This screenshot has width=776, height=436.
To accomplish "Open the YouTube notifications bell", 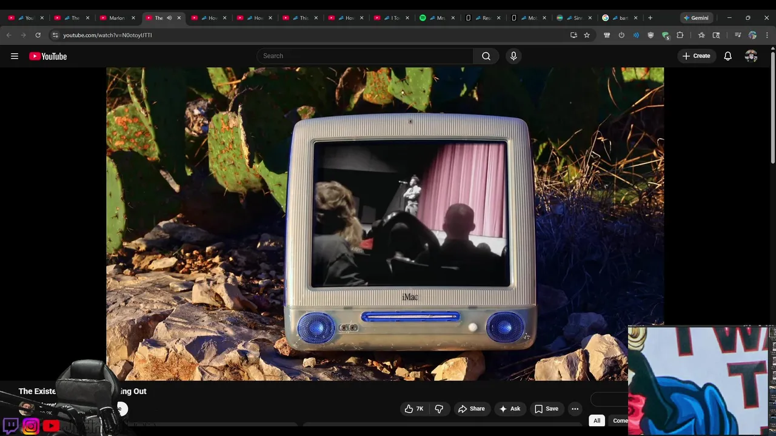I will (x=727, y=56).
